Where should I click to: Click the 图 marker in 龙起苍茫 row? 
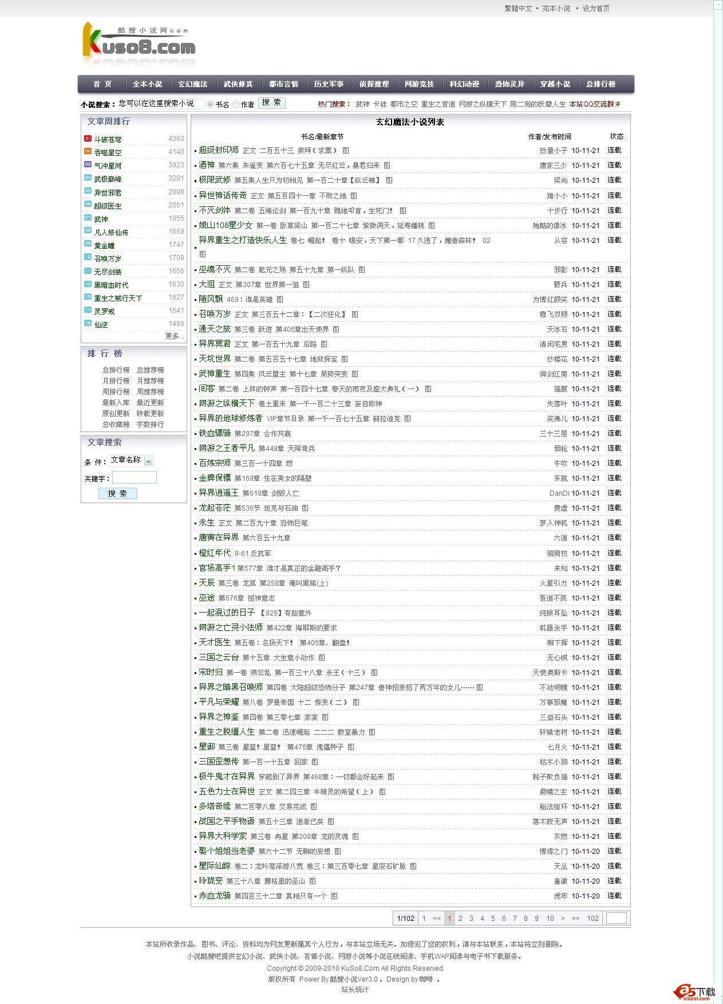pyautogui.click(x=305, y=508)
